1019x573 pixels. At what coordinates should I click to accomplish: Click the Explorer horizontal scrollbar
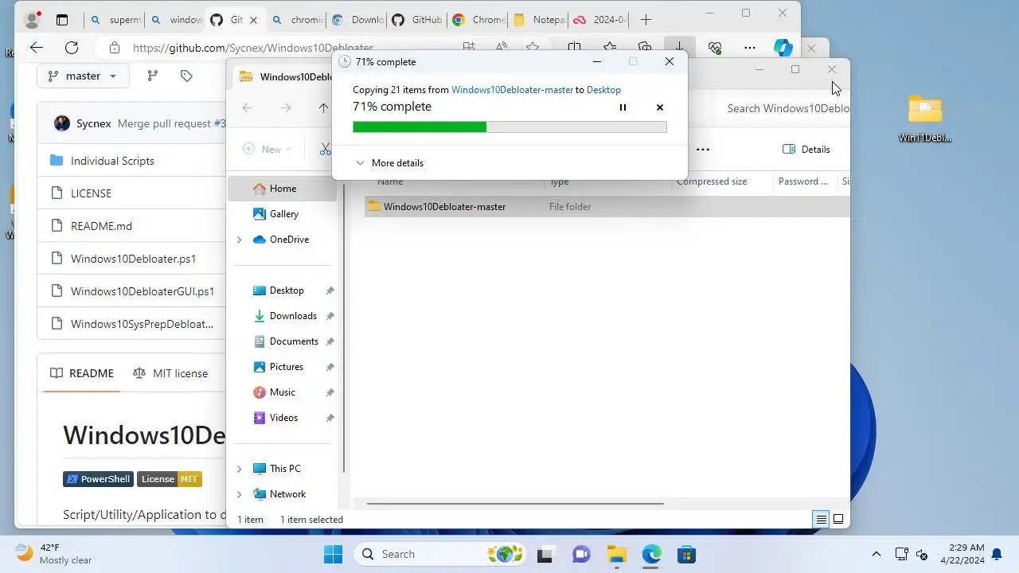(514, 504)
